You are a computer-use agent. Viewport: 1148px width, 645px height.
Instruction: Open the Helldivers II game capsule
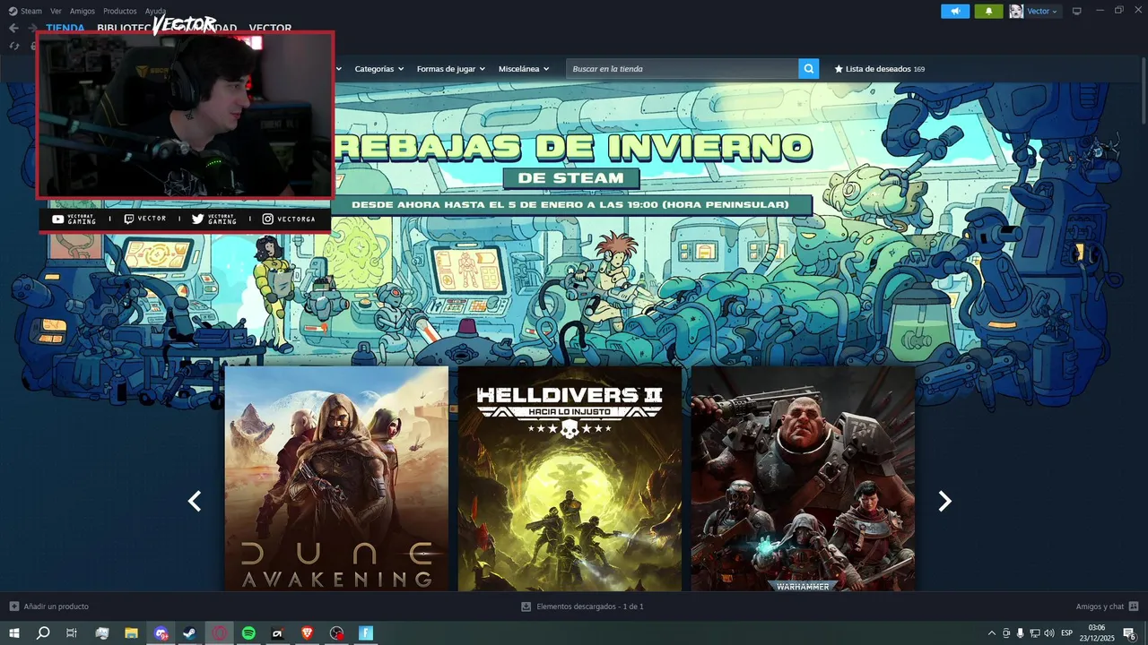pos(570,478)
